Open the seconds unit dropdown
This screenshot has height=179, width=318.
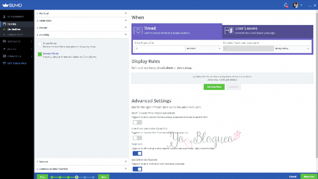click(x=204, y=49)
